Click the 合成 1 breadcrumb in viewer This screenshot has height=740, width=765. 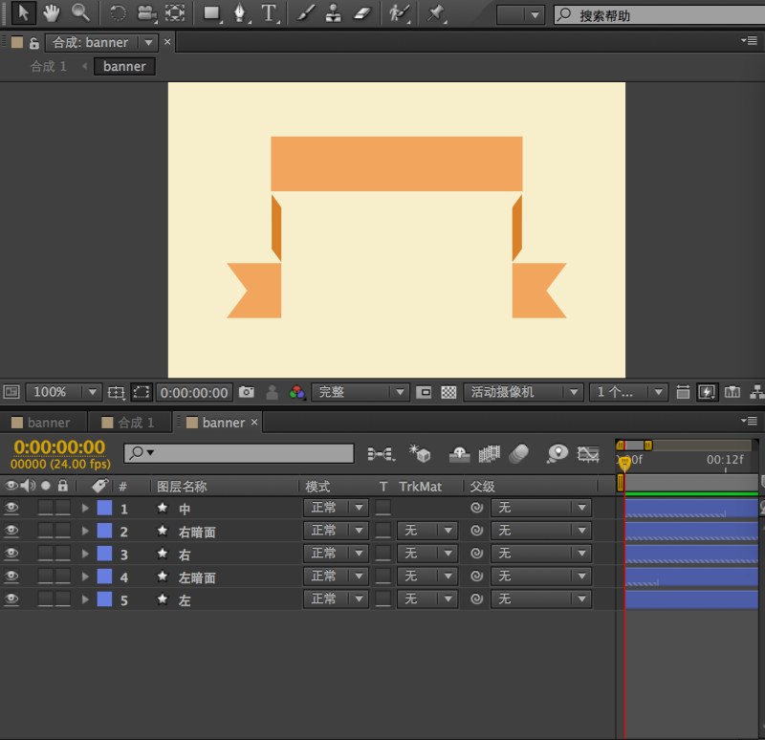(49, 66)
